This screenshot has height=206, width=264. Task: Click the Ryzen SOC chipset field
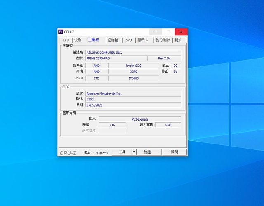133,66
